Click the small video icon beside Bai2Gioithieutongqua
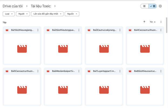The height and width of the screenshot is (108, 168). click(x=48, y=30)
